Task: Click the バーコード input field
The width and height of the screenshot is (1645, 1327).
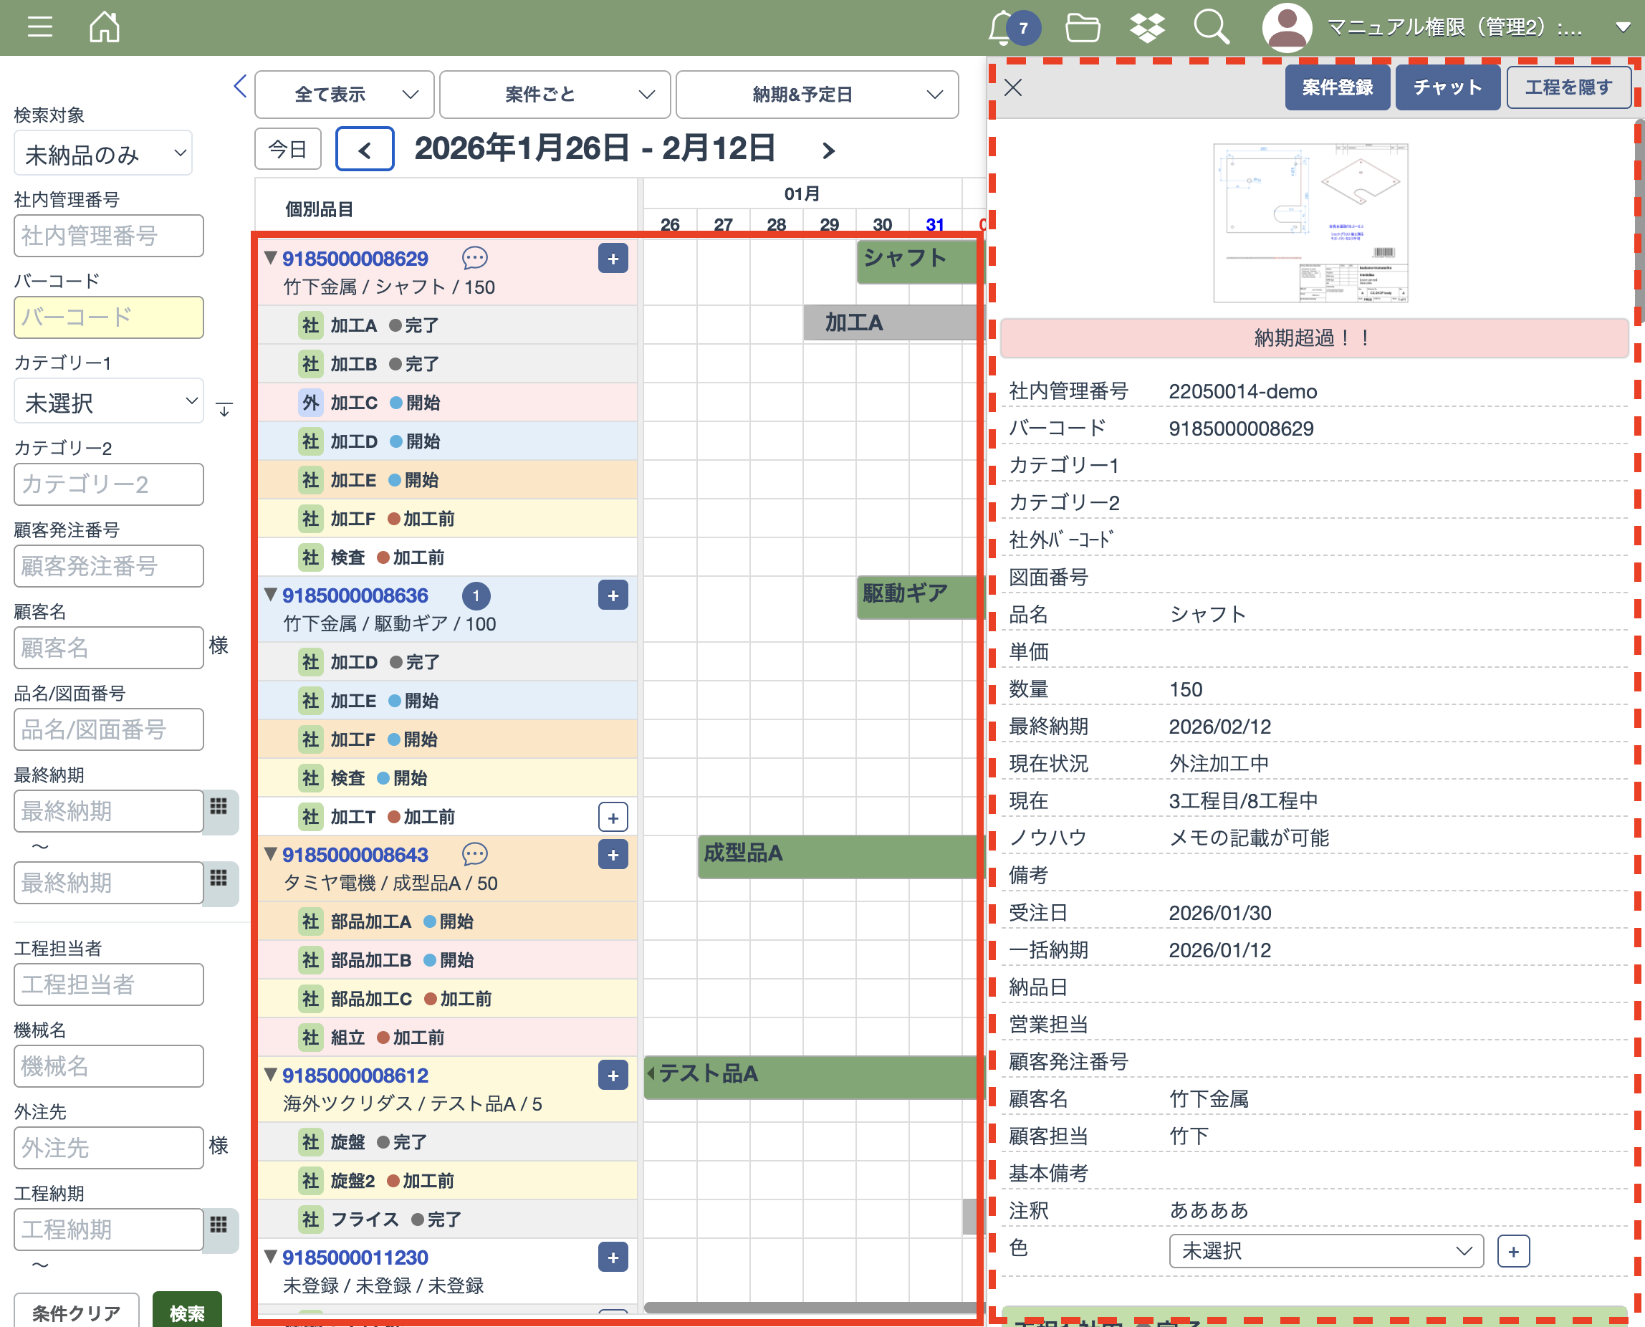Action: (109, 317)
